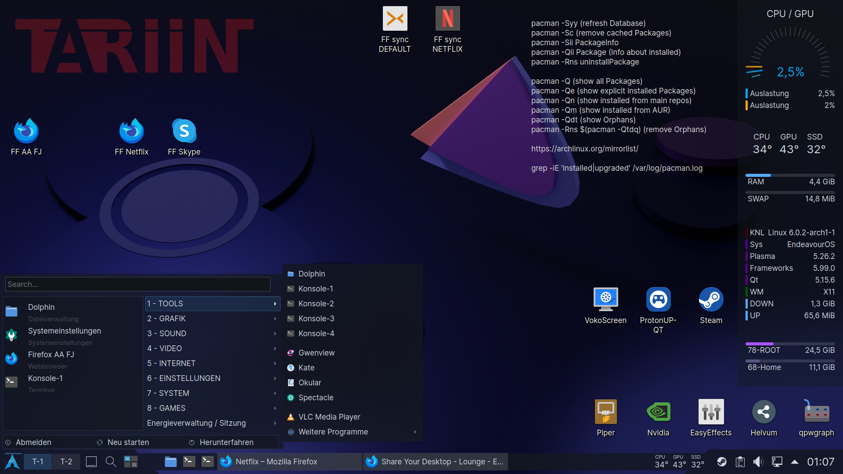Viewport: 843px width, 474px height.
Task: Launch FF AA FJ Firefox desktop icon
Action: tap(26, 137)
